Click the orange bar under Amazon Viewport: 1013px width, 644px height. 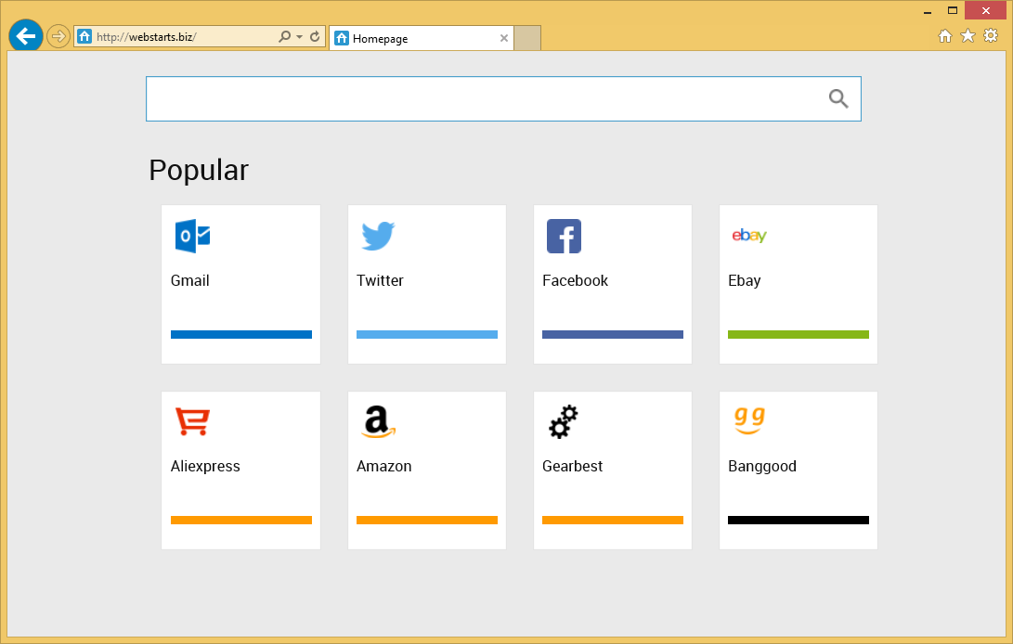[x=427, y=520]
